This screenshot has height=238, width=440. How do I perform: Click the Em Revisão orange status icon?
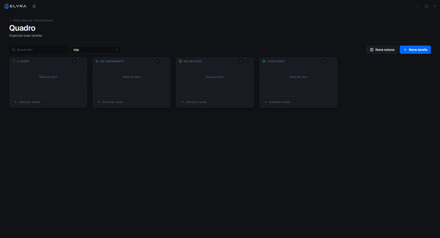(x=180, y=61)
